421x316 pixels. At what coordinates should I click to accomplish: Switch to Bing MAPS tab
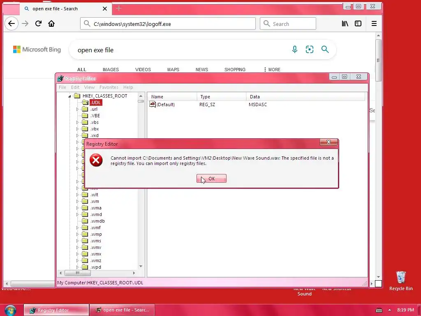[x=173, y=70]
